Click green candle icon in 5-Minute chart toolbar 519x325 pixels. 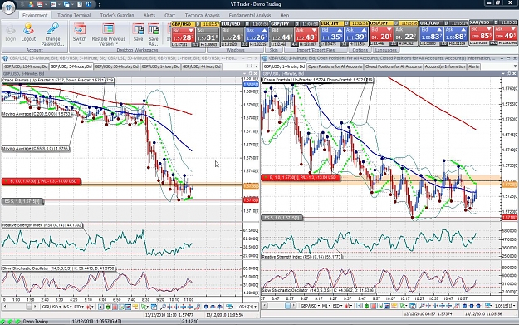(108, 307)
